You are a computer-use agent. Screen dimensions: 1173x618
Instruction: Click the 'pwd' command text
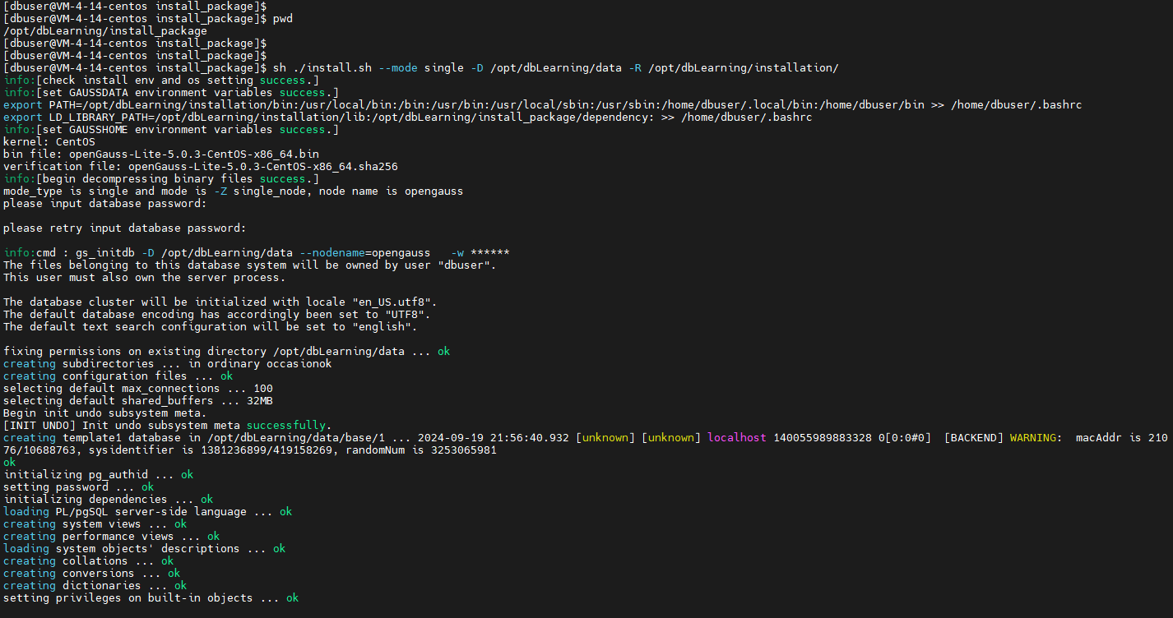coord(283,18)
